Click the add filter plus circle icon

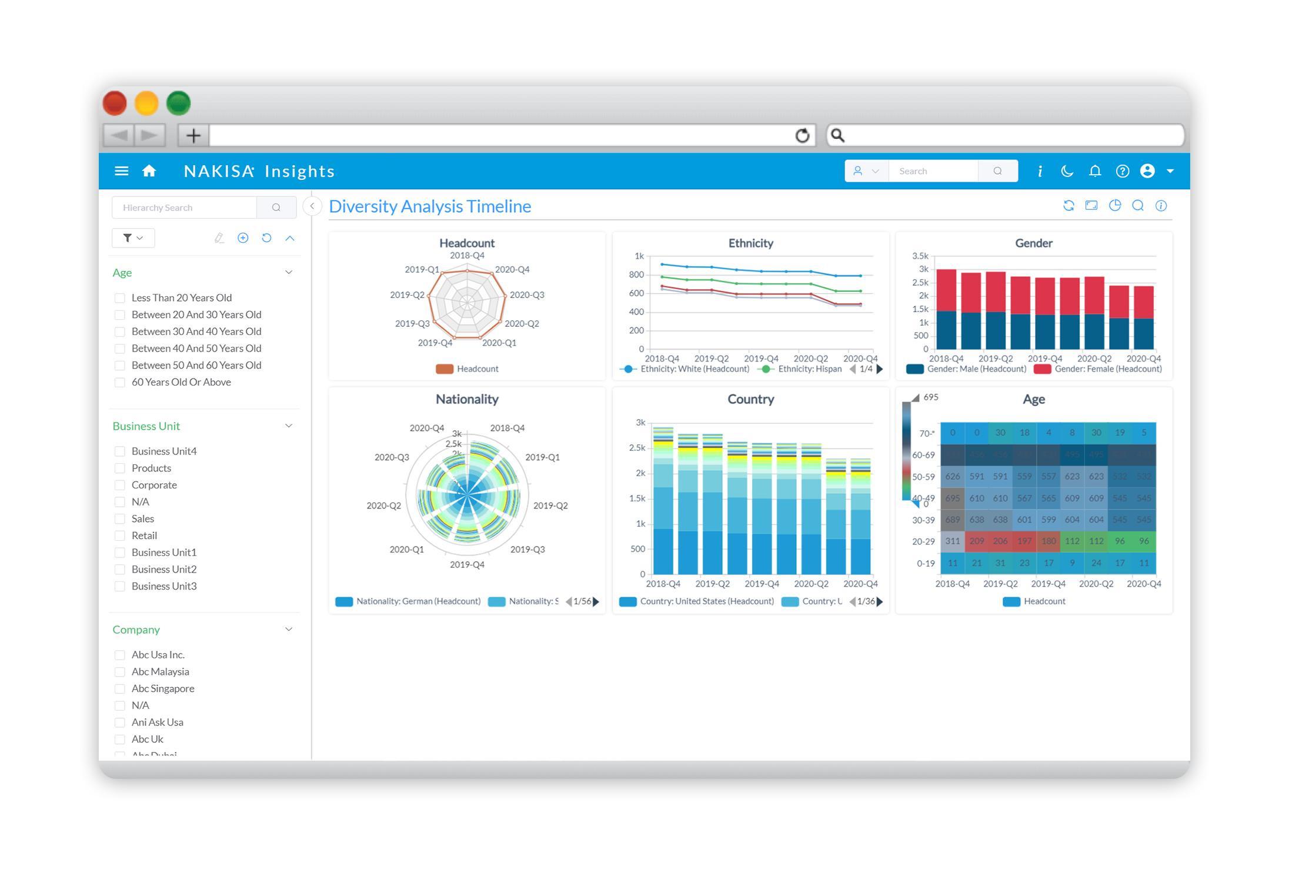pyautogui.click(x=243, y=238)
